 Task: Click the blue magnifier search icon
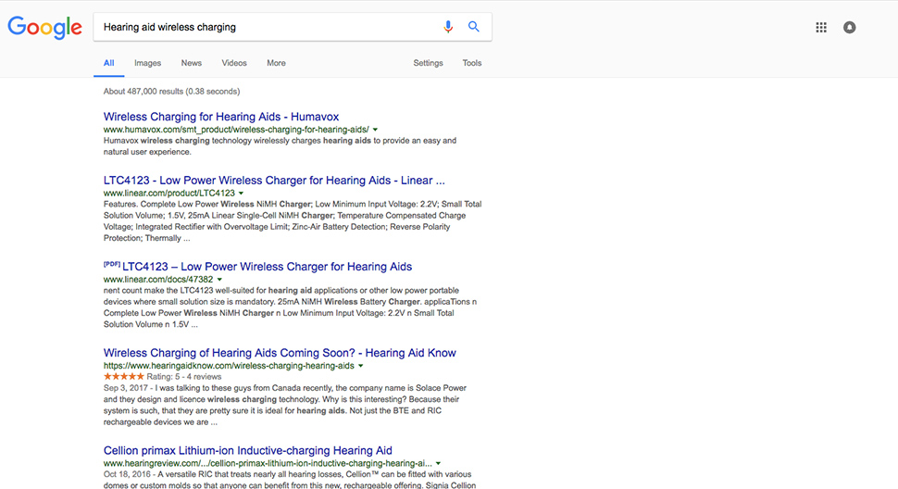(x=474, y=26)
